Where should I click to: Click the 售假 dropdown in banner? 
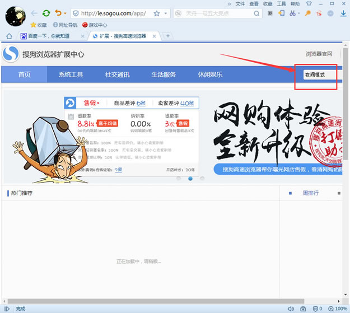(x=91, y=103)
